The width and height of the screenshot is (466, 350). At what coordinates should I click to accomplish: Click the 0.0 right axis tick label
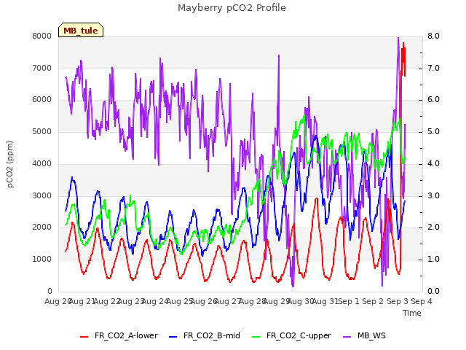click(x=433, y=291)
